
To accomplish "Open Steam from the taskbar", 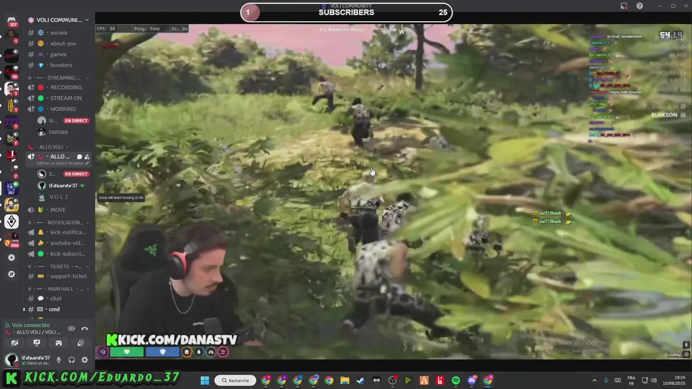I will (361, 380).
